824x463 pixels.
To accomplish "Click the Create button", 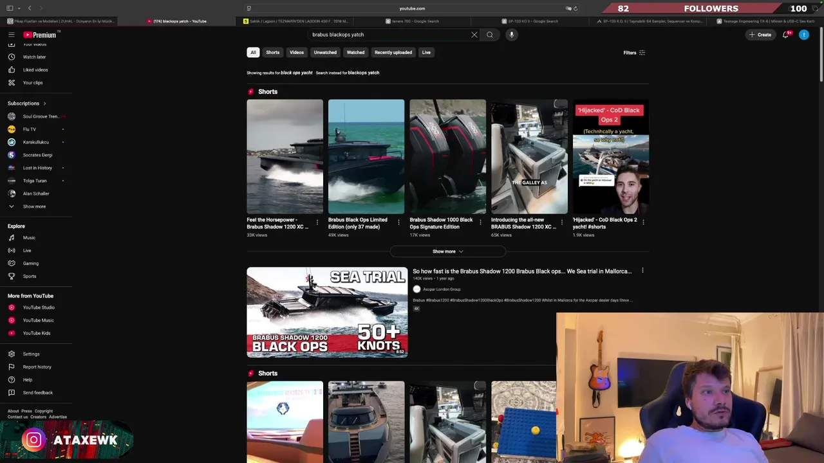I will 760,35.
